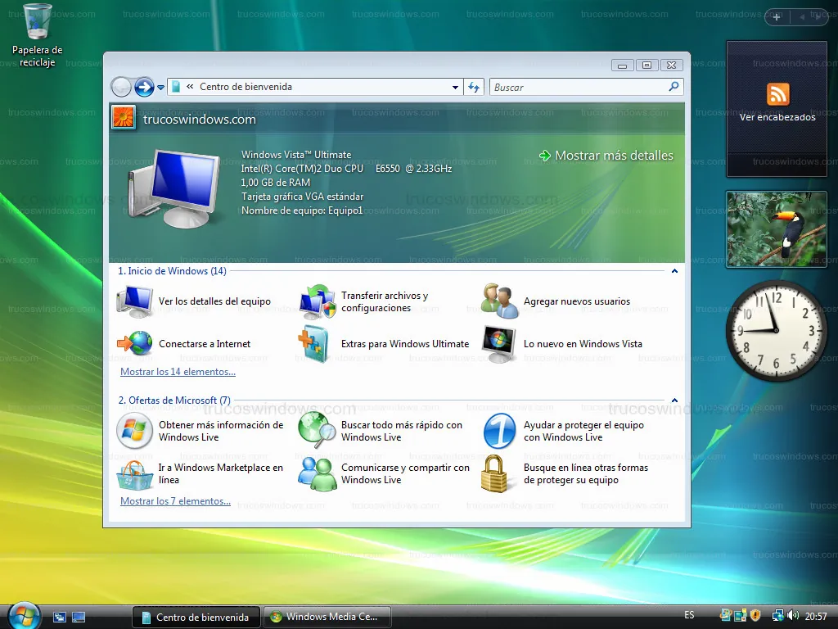Open 'Transferir archivos y configuraciones' icon
The image size is (838, 629).
317,301
